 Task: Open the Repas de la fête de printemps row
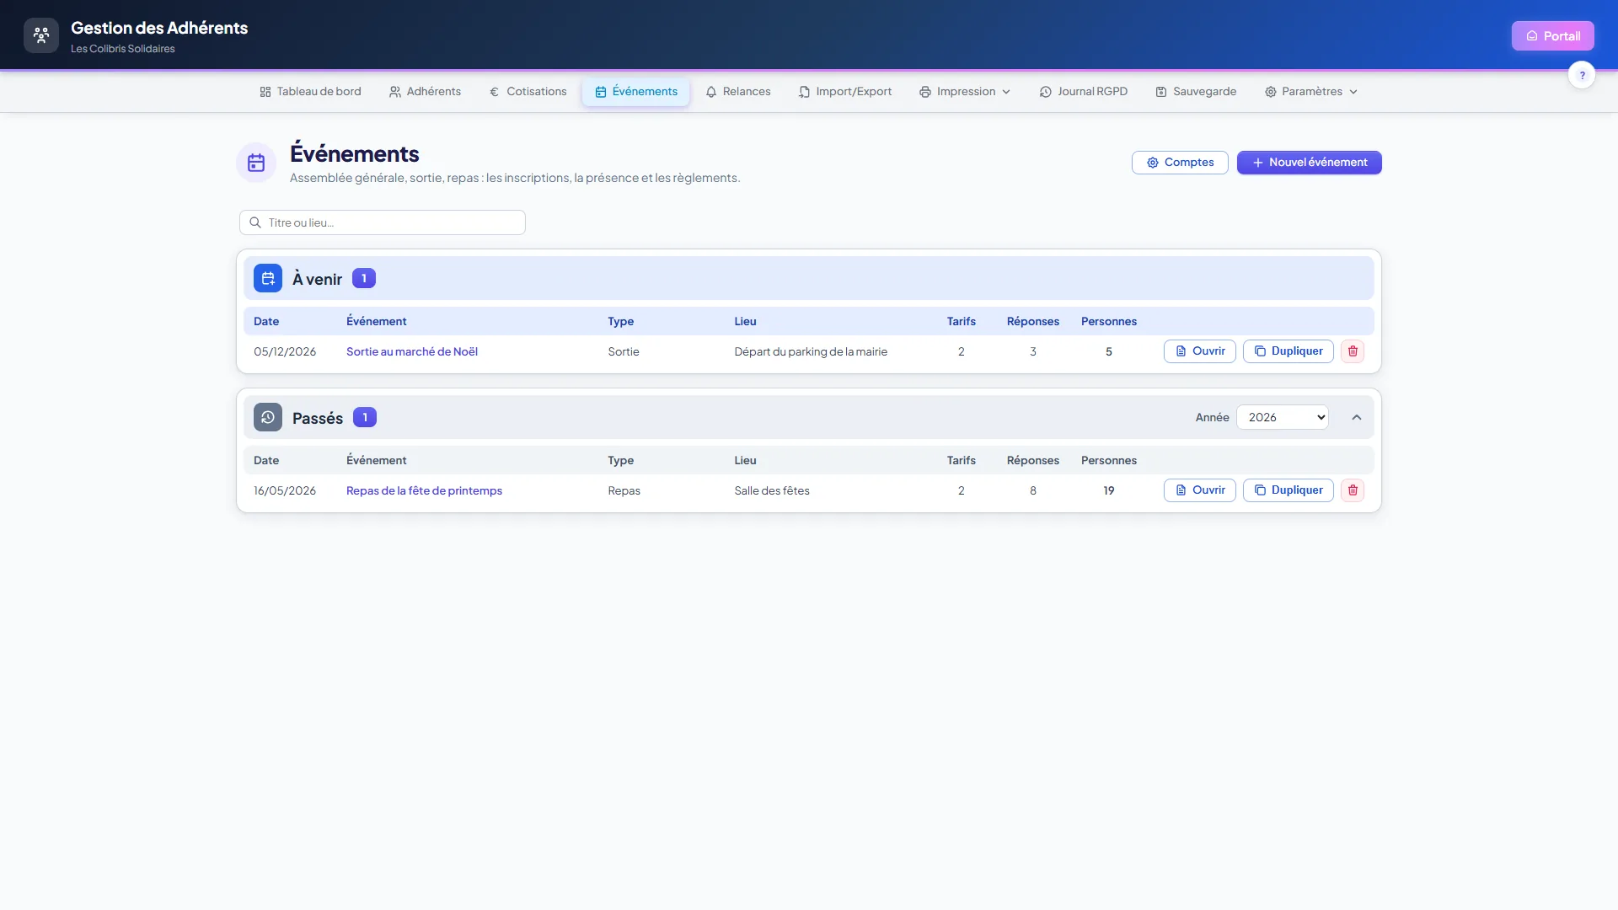(1200, 490)
